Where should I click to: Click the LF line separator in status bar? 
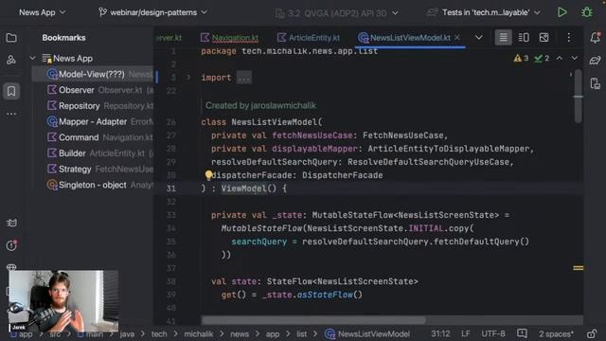point(466,333)
